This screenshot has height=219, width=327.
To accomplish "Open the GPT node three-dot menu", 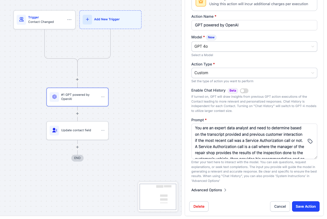I will pyautogui.click(x=103, y=97).
